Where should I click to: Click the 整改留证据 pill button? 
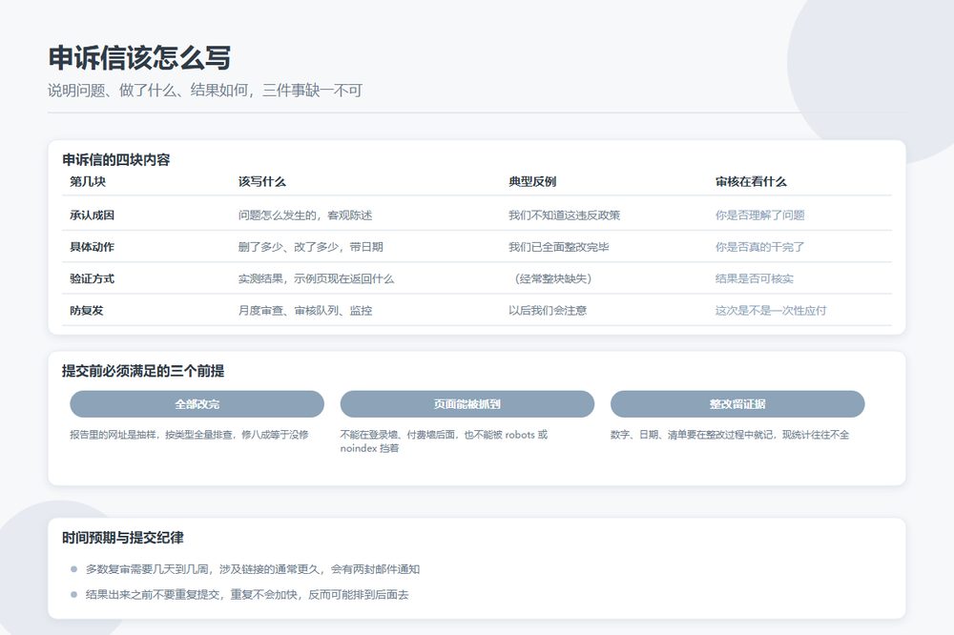737,404
